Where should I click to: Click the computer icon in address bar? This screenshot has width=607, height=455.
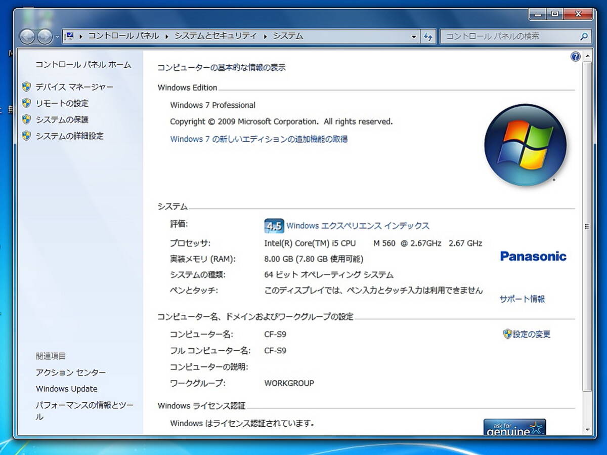(x=70, y=36)
